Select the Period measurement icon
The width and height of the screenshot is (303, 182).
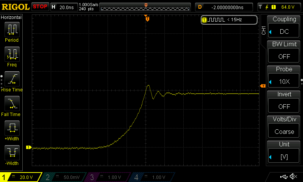pyautogui.click(x=12, y=30)
